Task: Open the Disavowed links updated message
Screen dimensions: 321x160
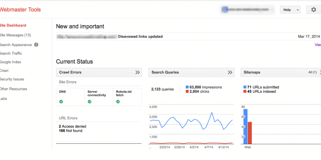Action: click(x=140, y=37)
